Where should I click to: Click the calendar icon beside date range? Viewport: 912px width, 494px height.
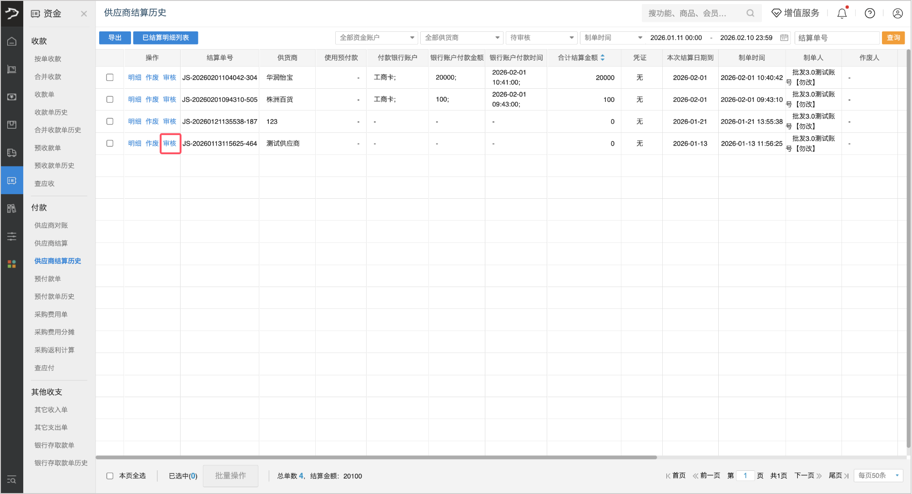click(784, 38)
